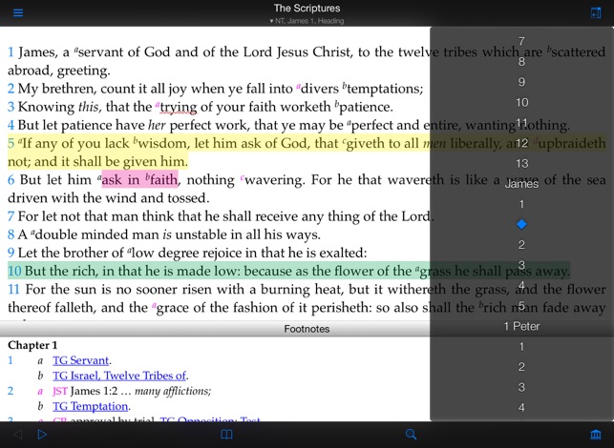The image size is (614, 448).
Task: Tap the pink highlighted 'ask in faith' phrase
Action: click(139, 180)
